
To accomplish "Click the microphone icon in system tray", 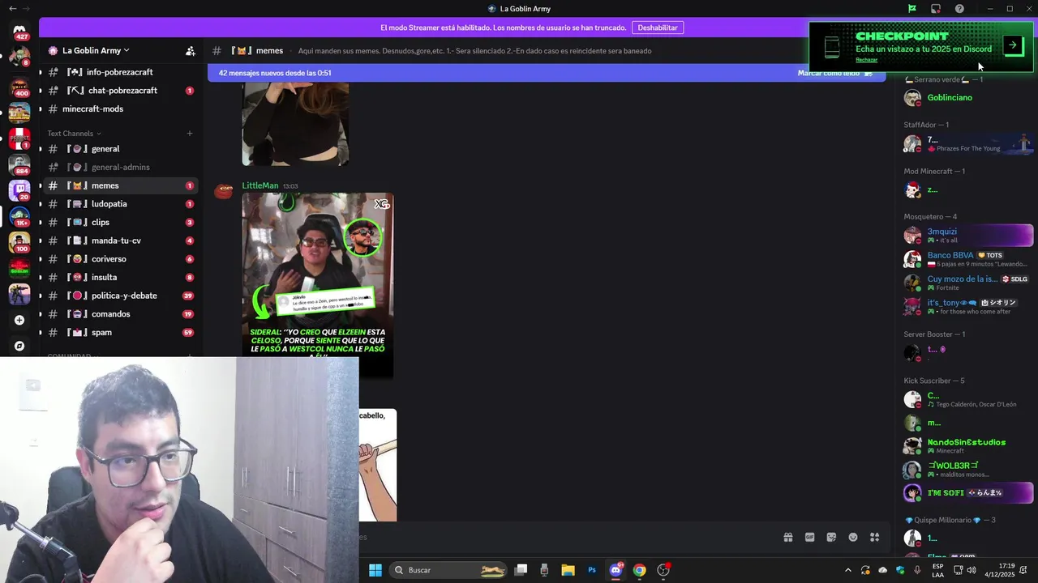I will pyautogui.click(x=917, y=570).
